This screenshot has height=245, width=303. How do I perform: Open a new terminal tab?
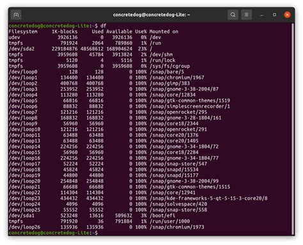tap(16, 15)
